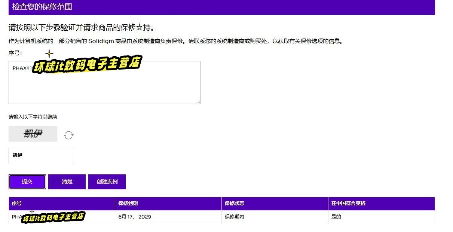Click the 保修状态 column header

[x=275, y=204]
